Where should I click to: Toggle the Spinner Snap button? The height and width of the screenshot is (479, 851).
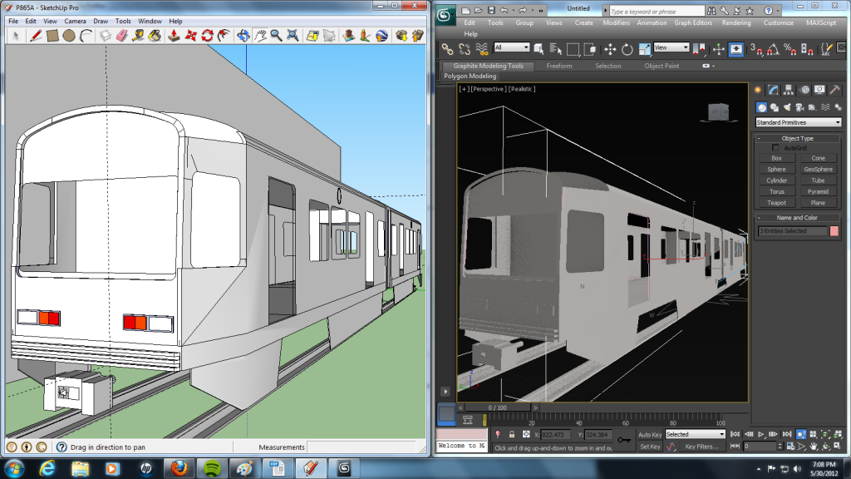807,49
